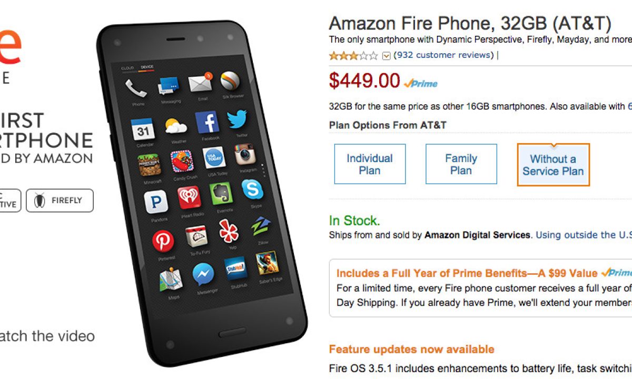Select the Individual Plan option

[370, 164]
